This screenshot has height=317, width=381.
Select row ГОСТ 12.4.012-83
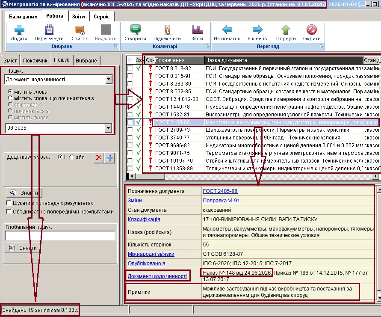[x=253, y=99]
